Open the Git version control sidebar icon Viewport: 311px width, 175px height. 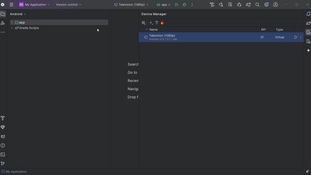pos(3,163)
